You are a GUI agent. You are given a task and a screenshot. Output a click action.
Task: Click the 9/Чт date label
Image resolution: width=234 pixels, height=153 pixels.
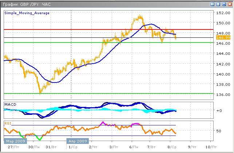192,147
